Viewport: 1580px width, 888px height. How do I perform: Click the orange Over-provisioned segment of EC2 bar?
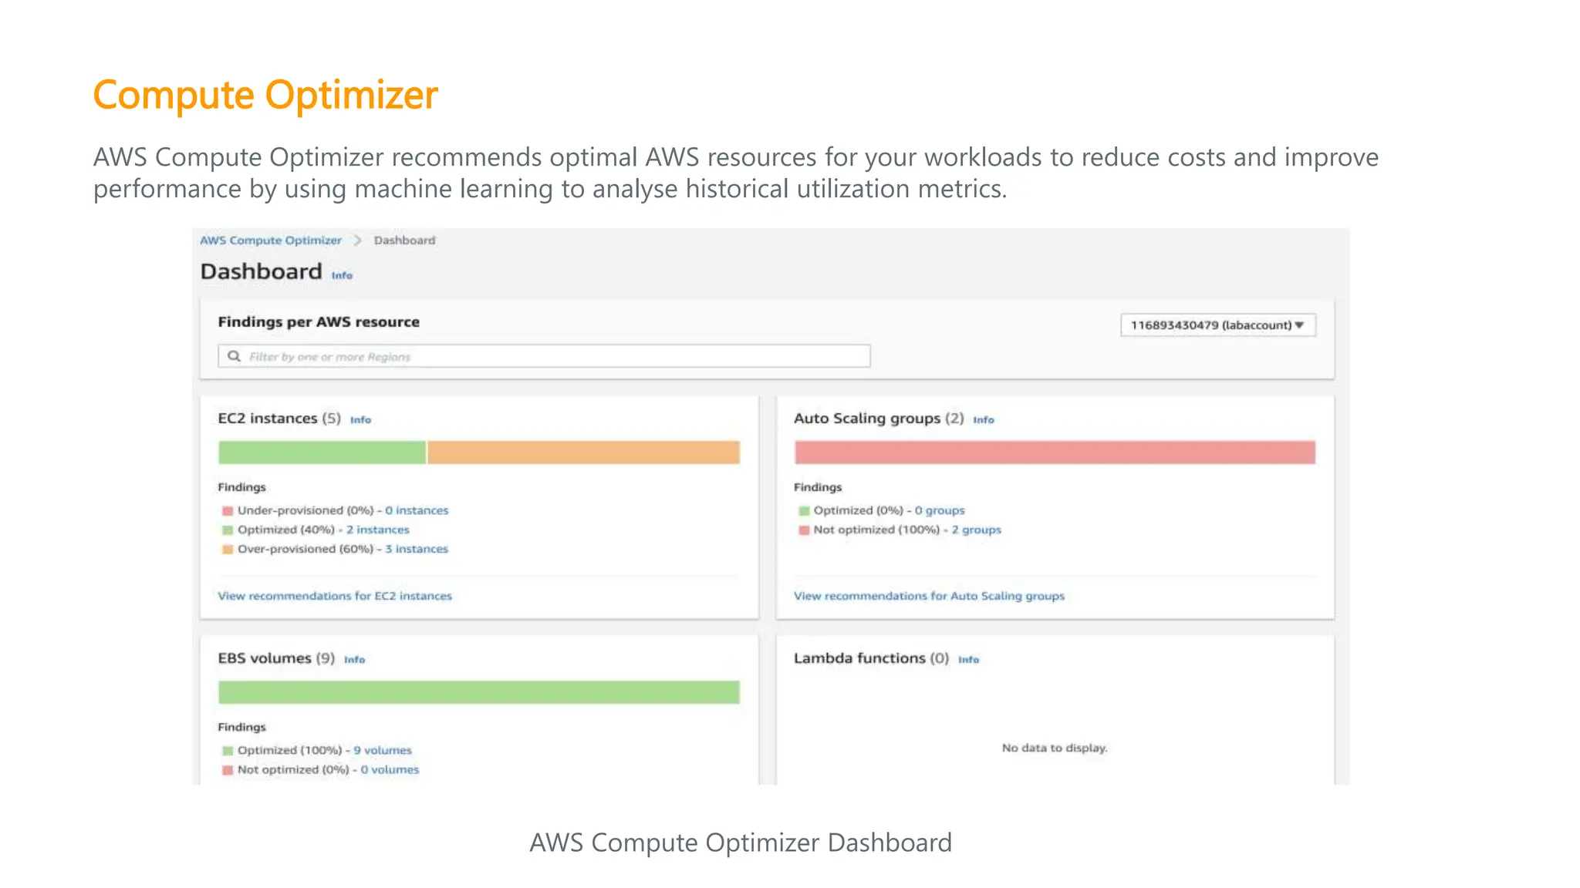click(583, 452)
